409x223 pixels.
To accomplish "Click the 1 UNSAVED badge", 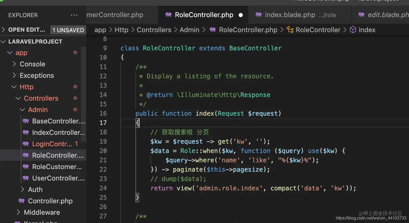I will click(68, 30).
